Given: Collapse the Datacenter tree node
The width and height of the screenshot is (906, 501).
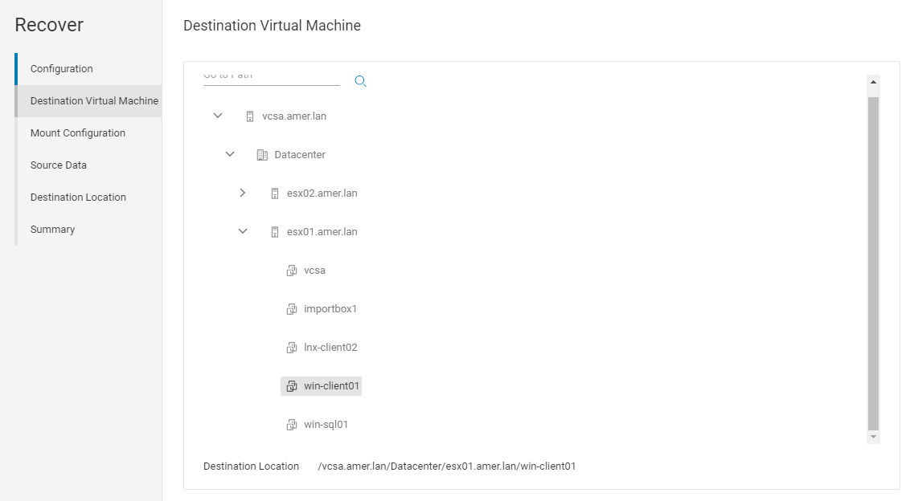Looking at the screenshot, I should [230, 153].
